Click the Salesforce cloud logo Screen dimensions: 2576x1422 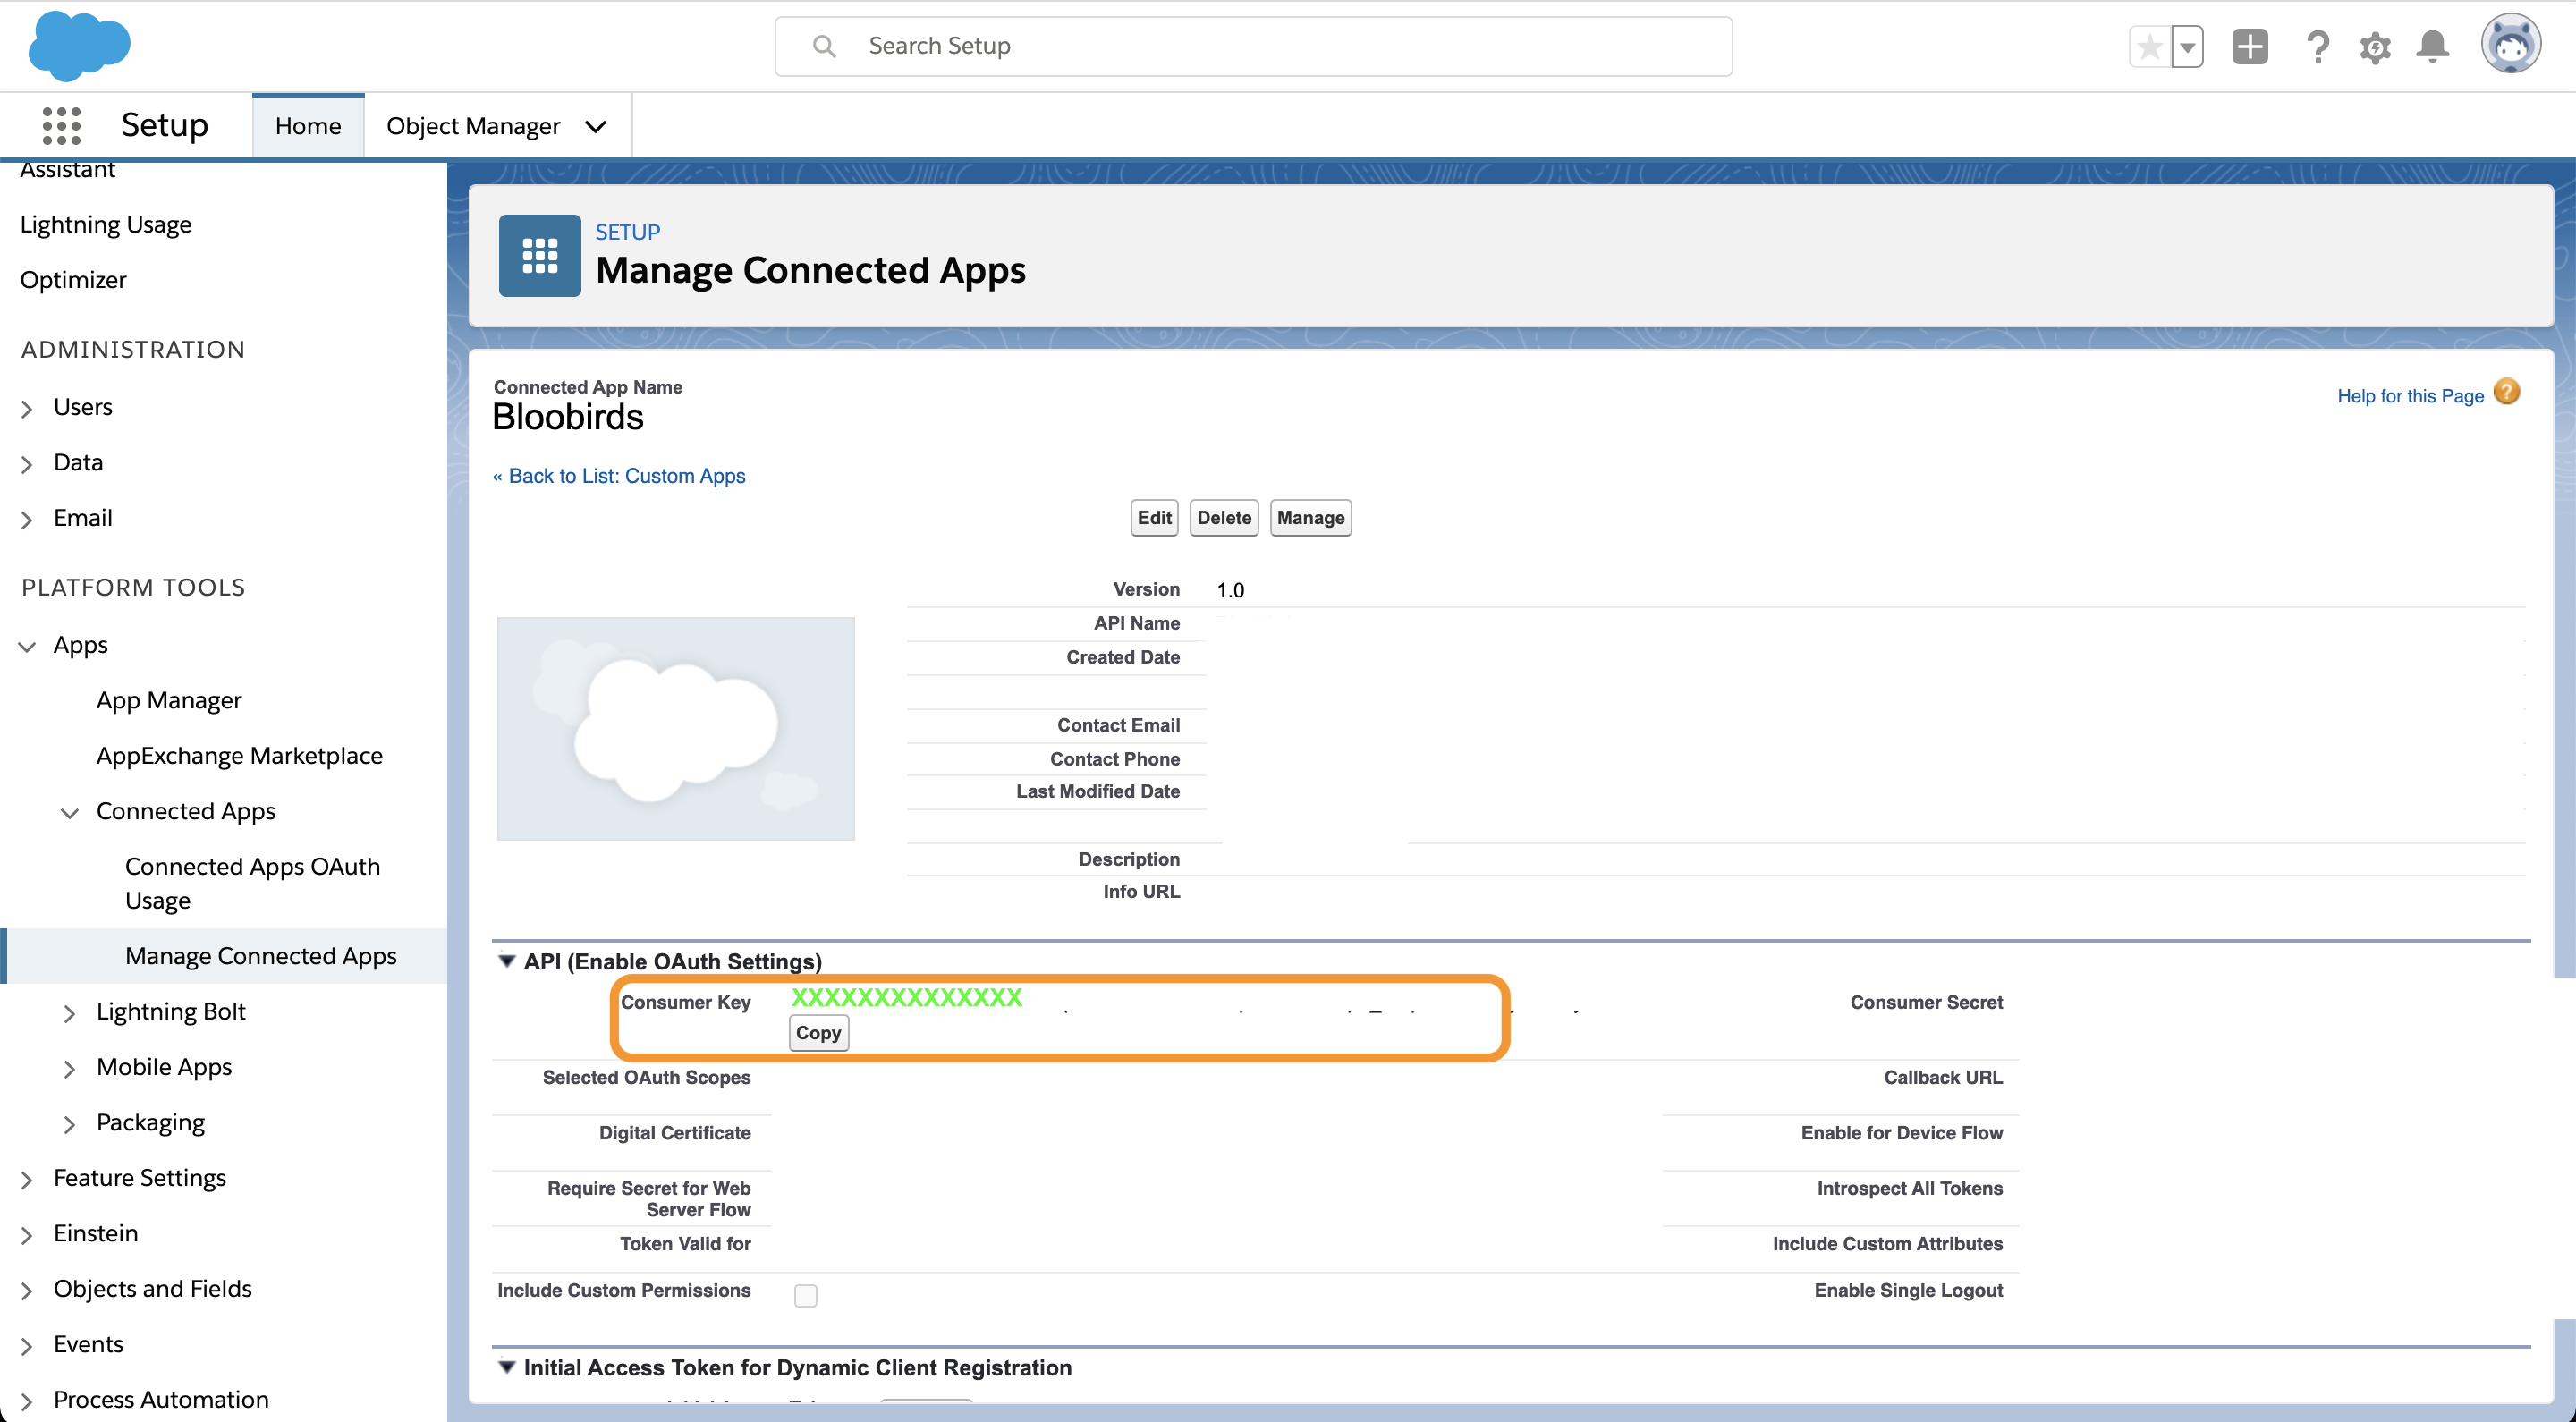(x=79, y=45)
